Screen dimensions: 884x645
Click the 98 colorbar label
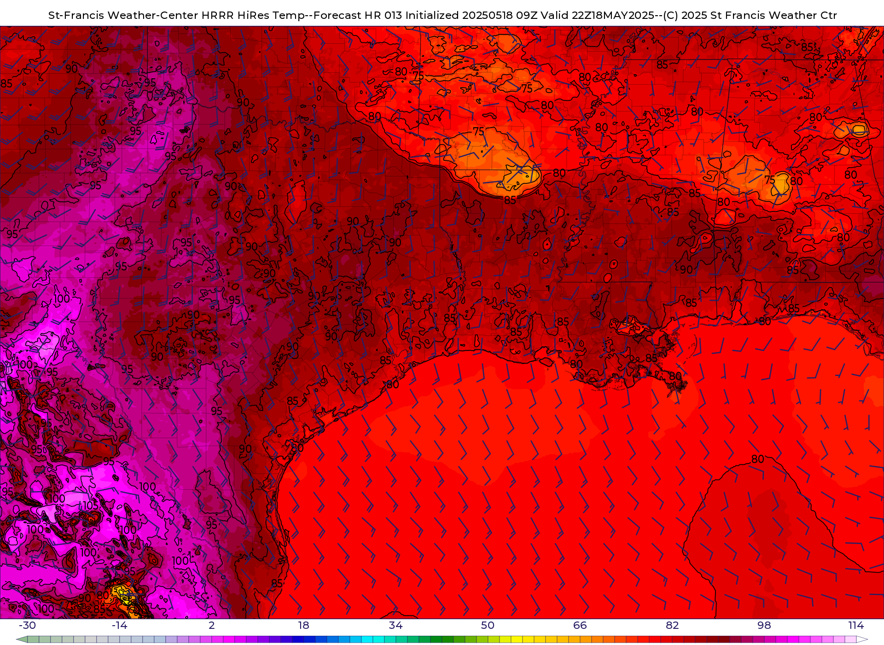(x=764, y=625)
